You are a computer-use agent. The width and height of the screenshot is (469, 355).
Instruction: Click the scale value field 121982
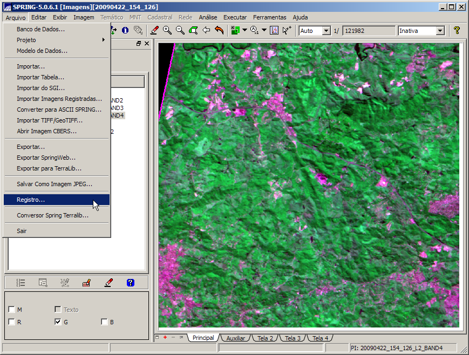click(x=368, y=31)
